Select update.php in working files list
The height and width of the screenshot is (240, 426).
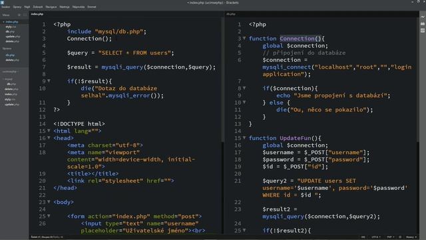point(13,37)
